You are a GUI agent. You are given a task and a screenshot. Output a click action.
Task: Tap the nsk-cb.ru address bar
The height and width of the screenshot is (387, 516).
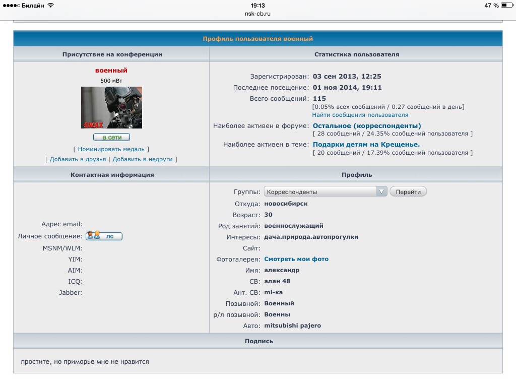click(258, 14)
